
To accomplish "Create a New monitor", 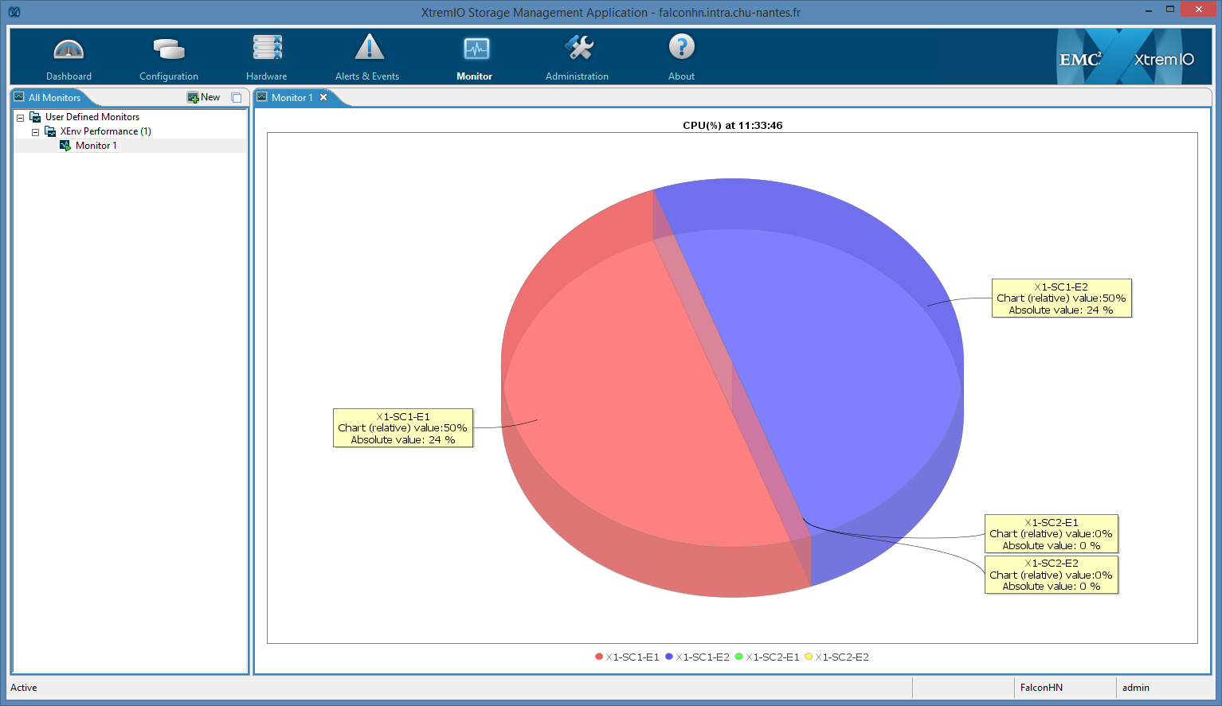I will tap(204, 97).
